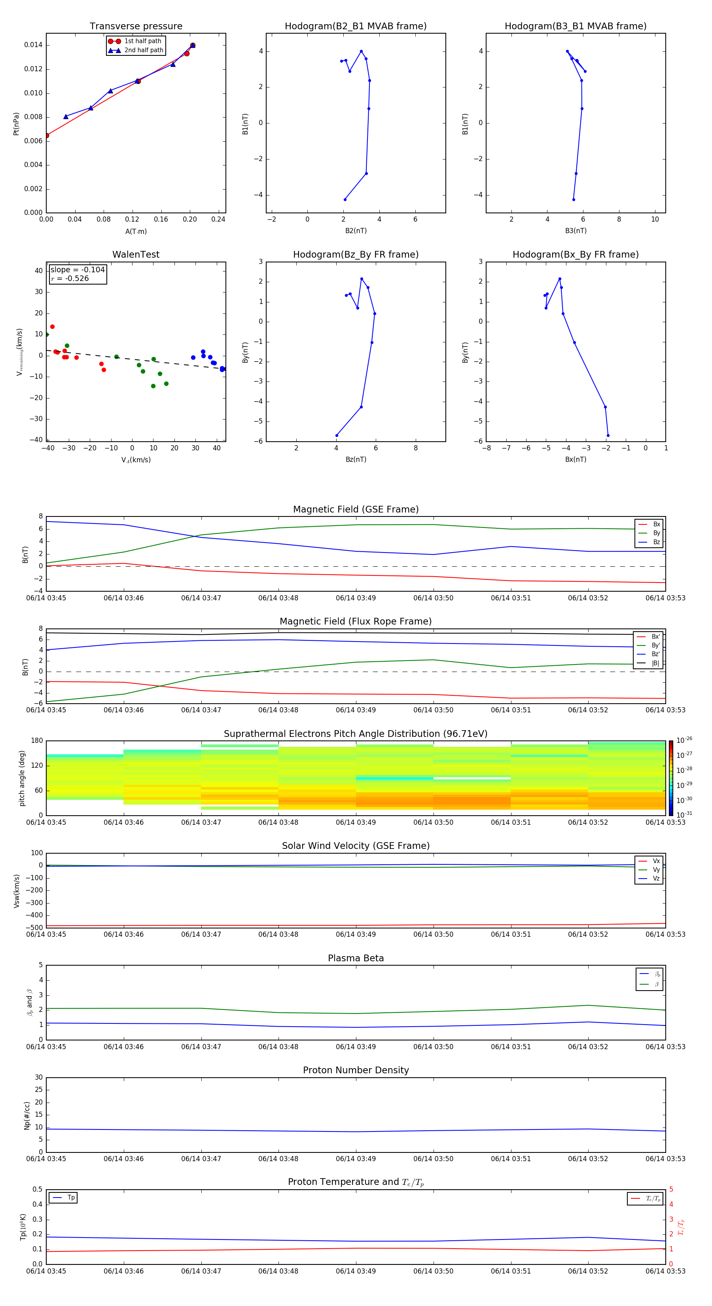Click the 'By' legend entry in GSE plot
Screen dimensions: 712x1306
[649, 533]
